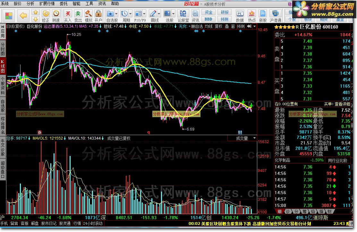Go back with the yellow left arrow
357x232 pixels.
[x=23, y=16]
